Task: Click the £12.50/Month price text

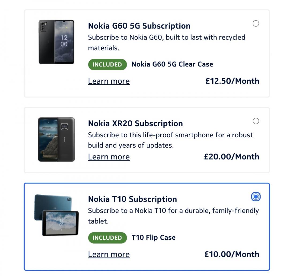Action: (x=231, y=81)
